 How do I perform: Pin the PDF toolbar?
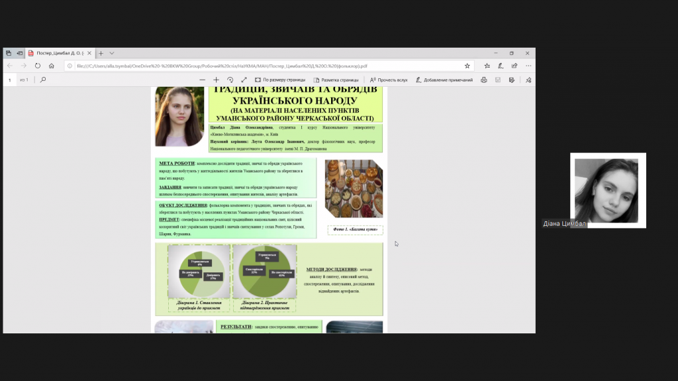pos(528,80)
